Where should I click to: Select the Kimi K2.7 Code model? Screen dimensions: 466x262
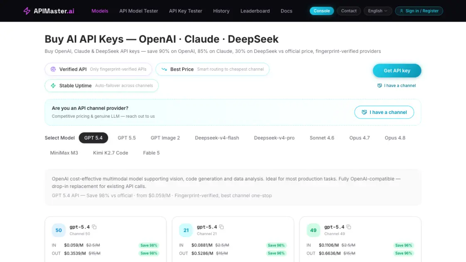111,153
